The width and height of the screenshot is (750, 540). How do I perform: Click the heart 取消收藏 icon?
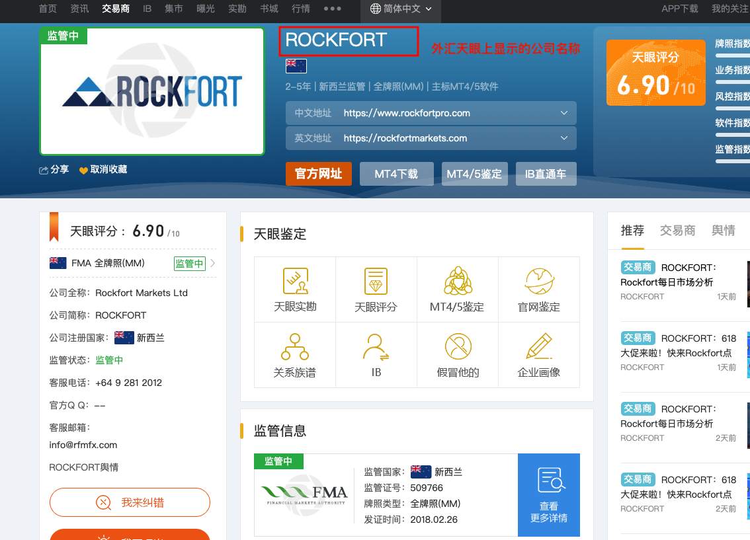(x=83, y=170)
